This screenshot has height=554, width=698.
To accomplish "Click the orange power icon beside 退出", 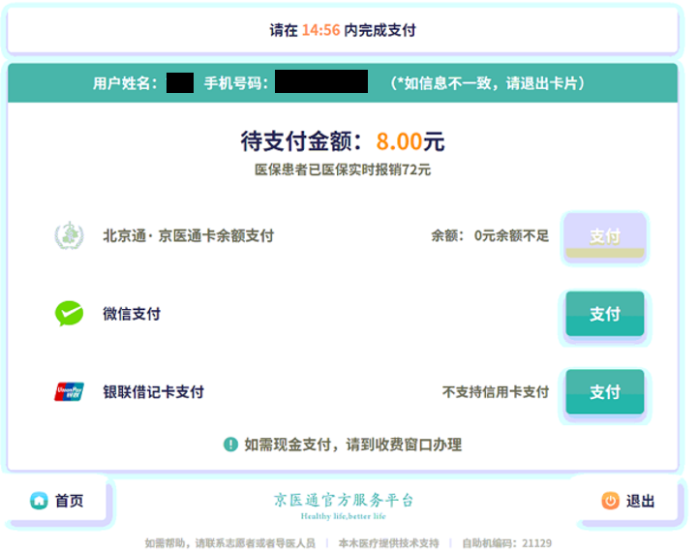I will point(610,501).
